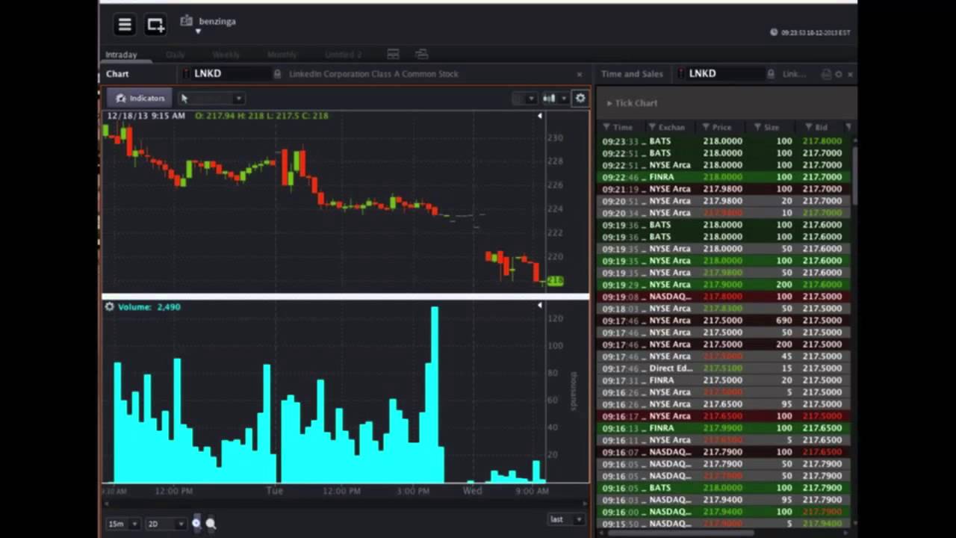Click the zoom in magnifier
This screenshot has width=956, height=538.
coord(196,524)
